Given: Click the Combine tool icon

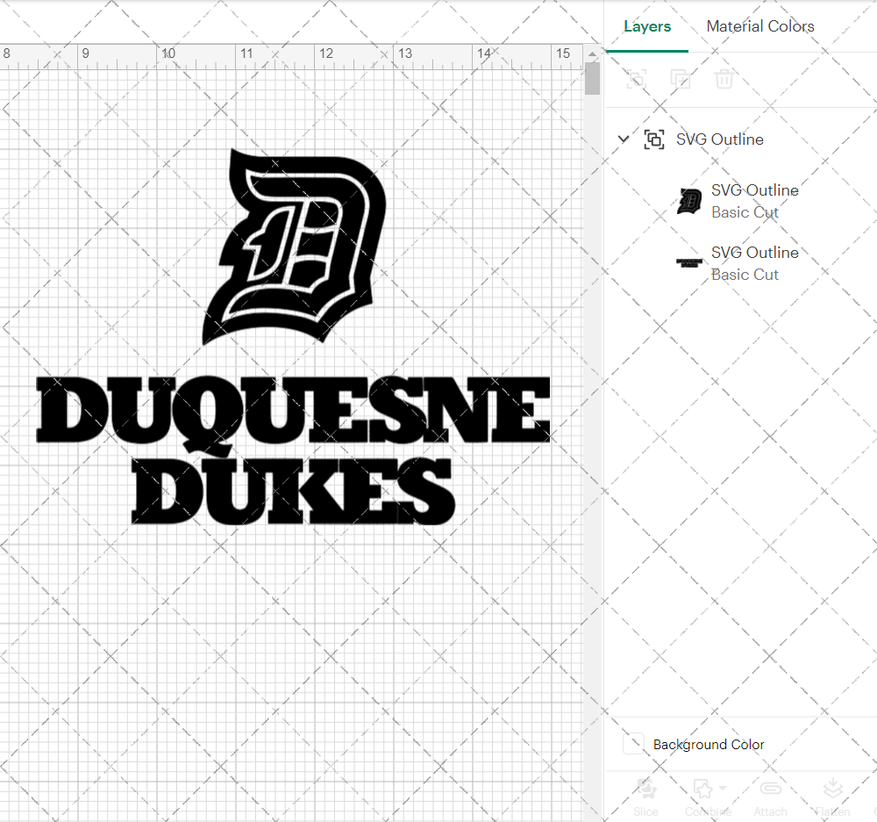Looking at the screenshot, I should tap(703, 789).
